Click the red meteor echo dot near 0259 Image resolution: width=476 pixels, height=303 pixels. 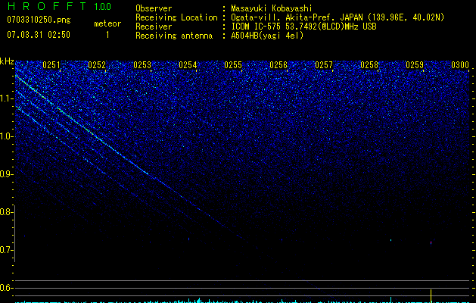(431, 242)
